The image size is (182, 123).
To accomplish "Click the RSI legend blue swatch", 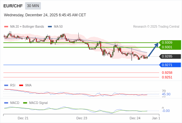I will [x=6, y=85].
